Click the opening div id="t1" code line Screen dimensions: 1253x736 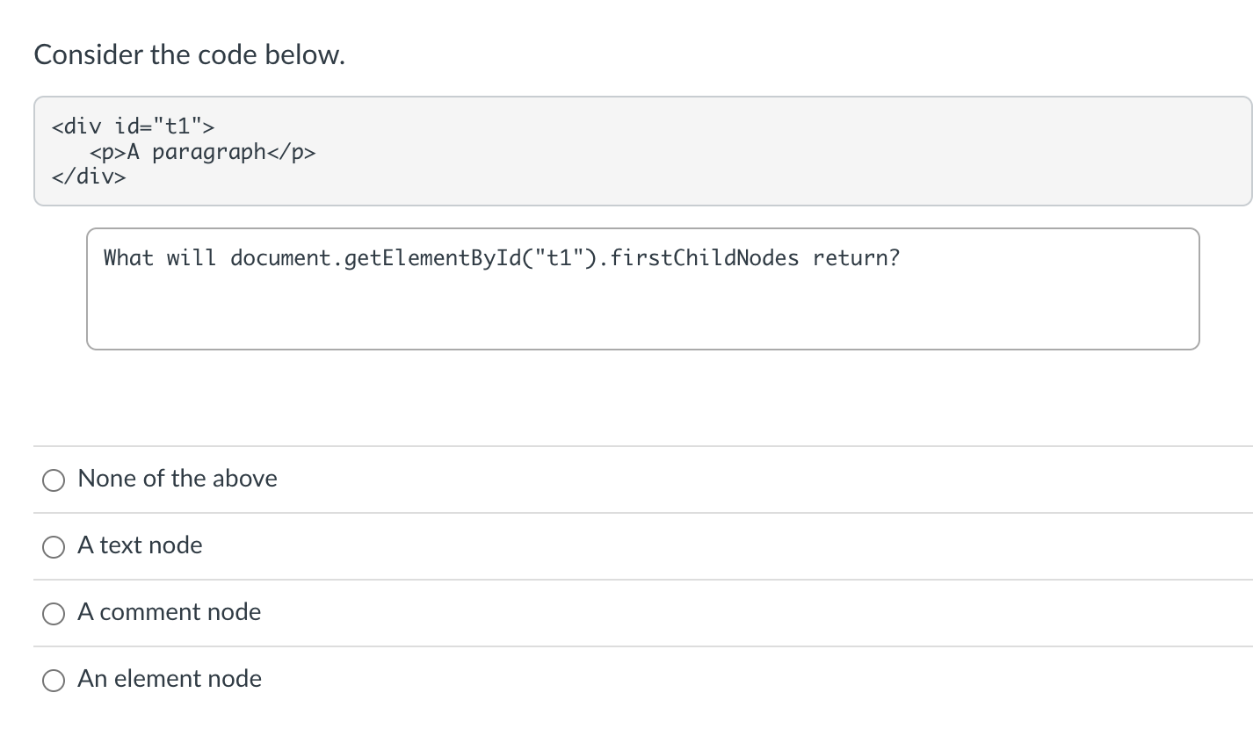pyautogui.click(x=133, y=126)
